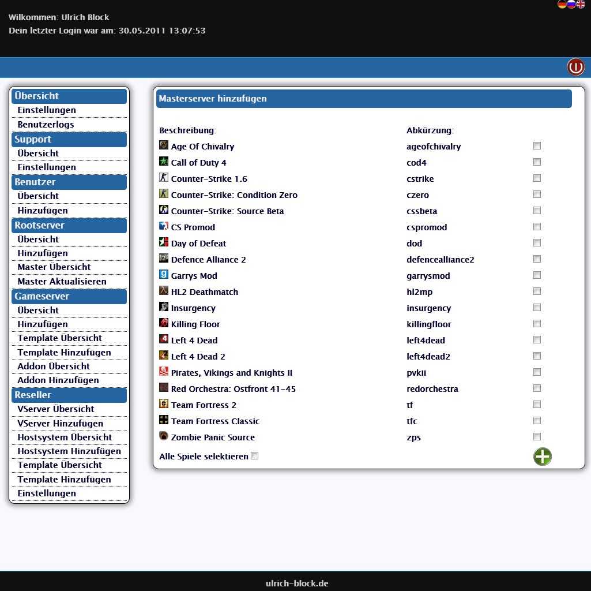
Task: Click the 'pvkii' abbreviation text
Action: [x=416, y=373]
